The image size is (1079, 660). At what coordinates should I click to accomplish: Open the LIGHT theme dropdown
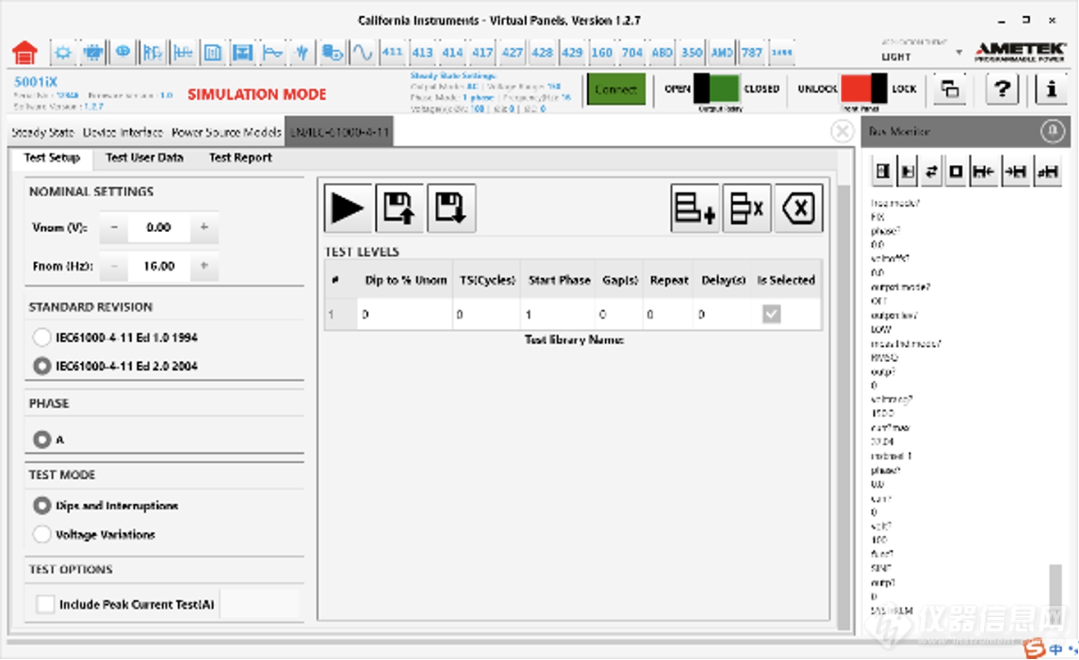click(922, 57)
